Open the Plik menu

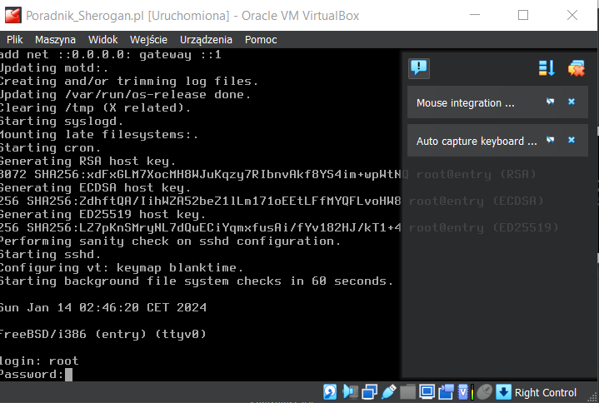click(15, 39)
